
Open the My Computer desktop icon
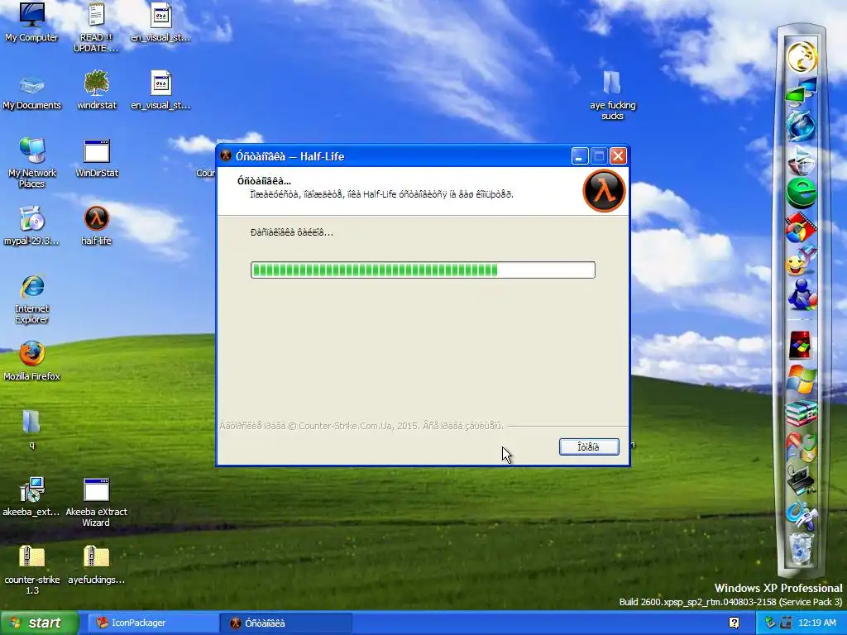click(32, 21)
